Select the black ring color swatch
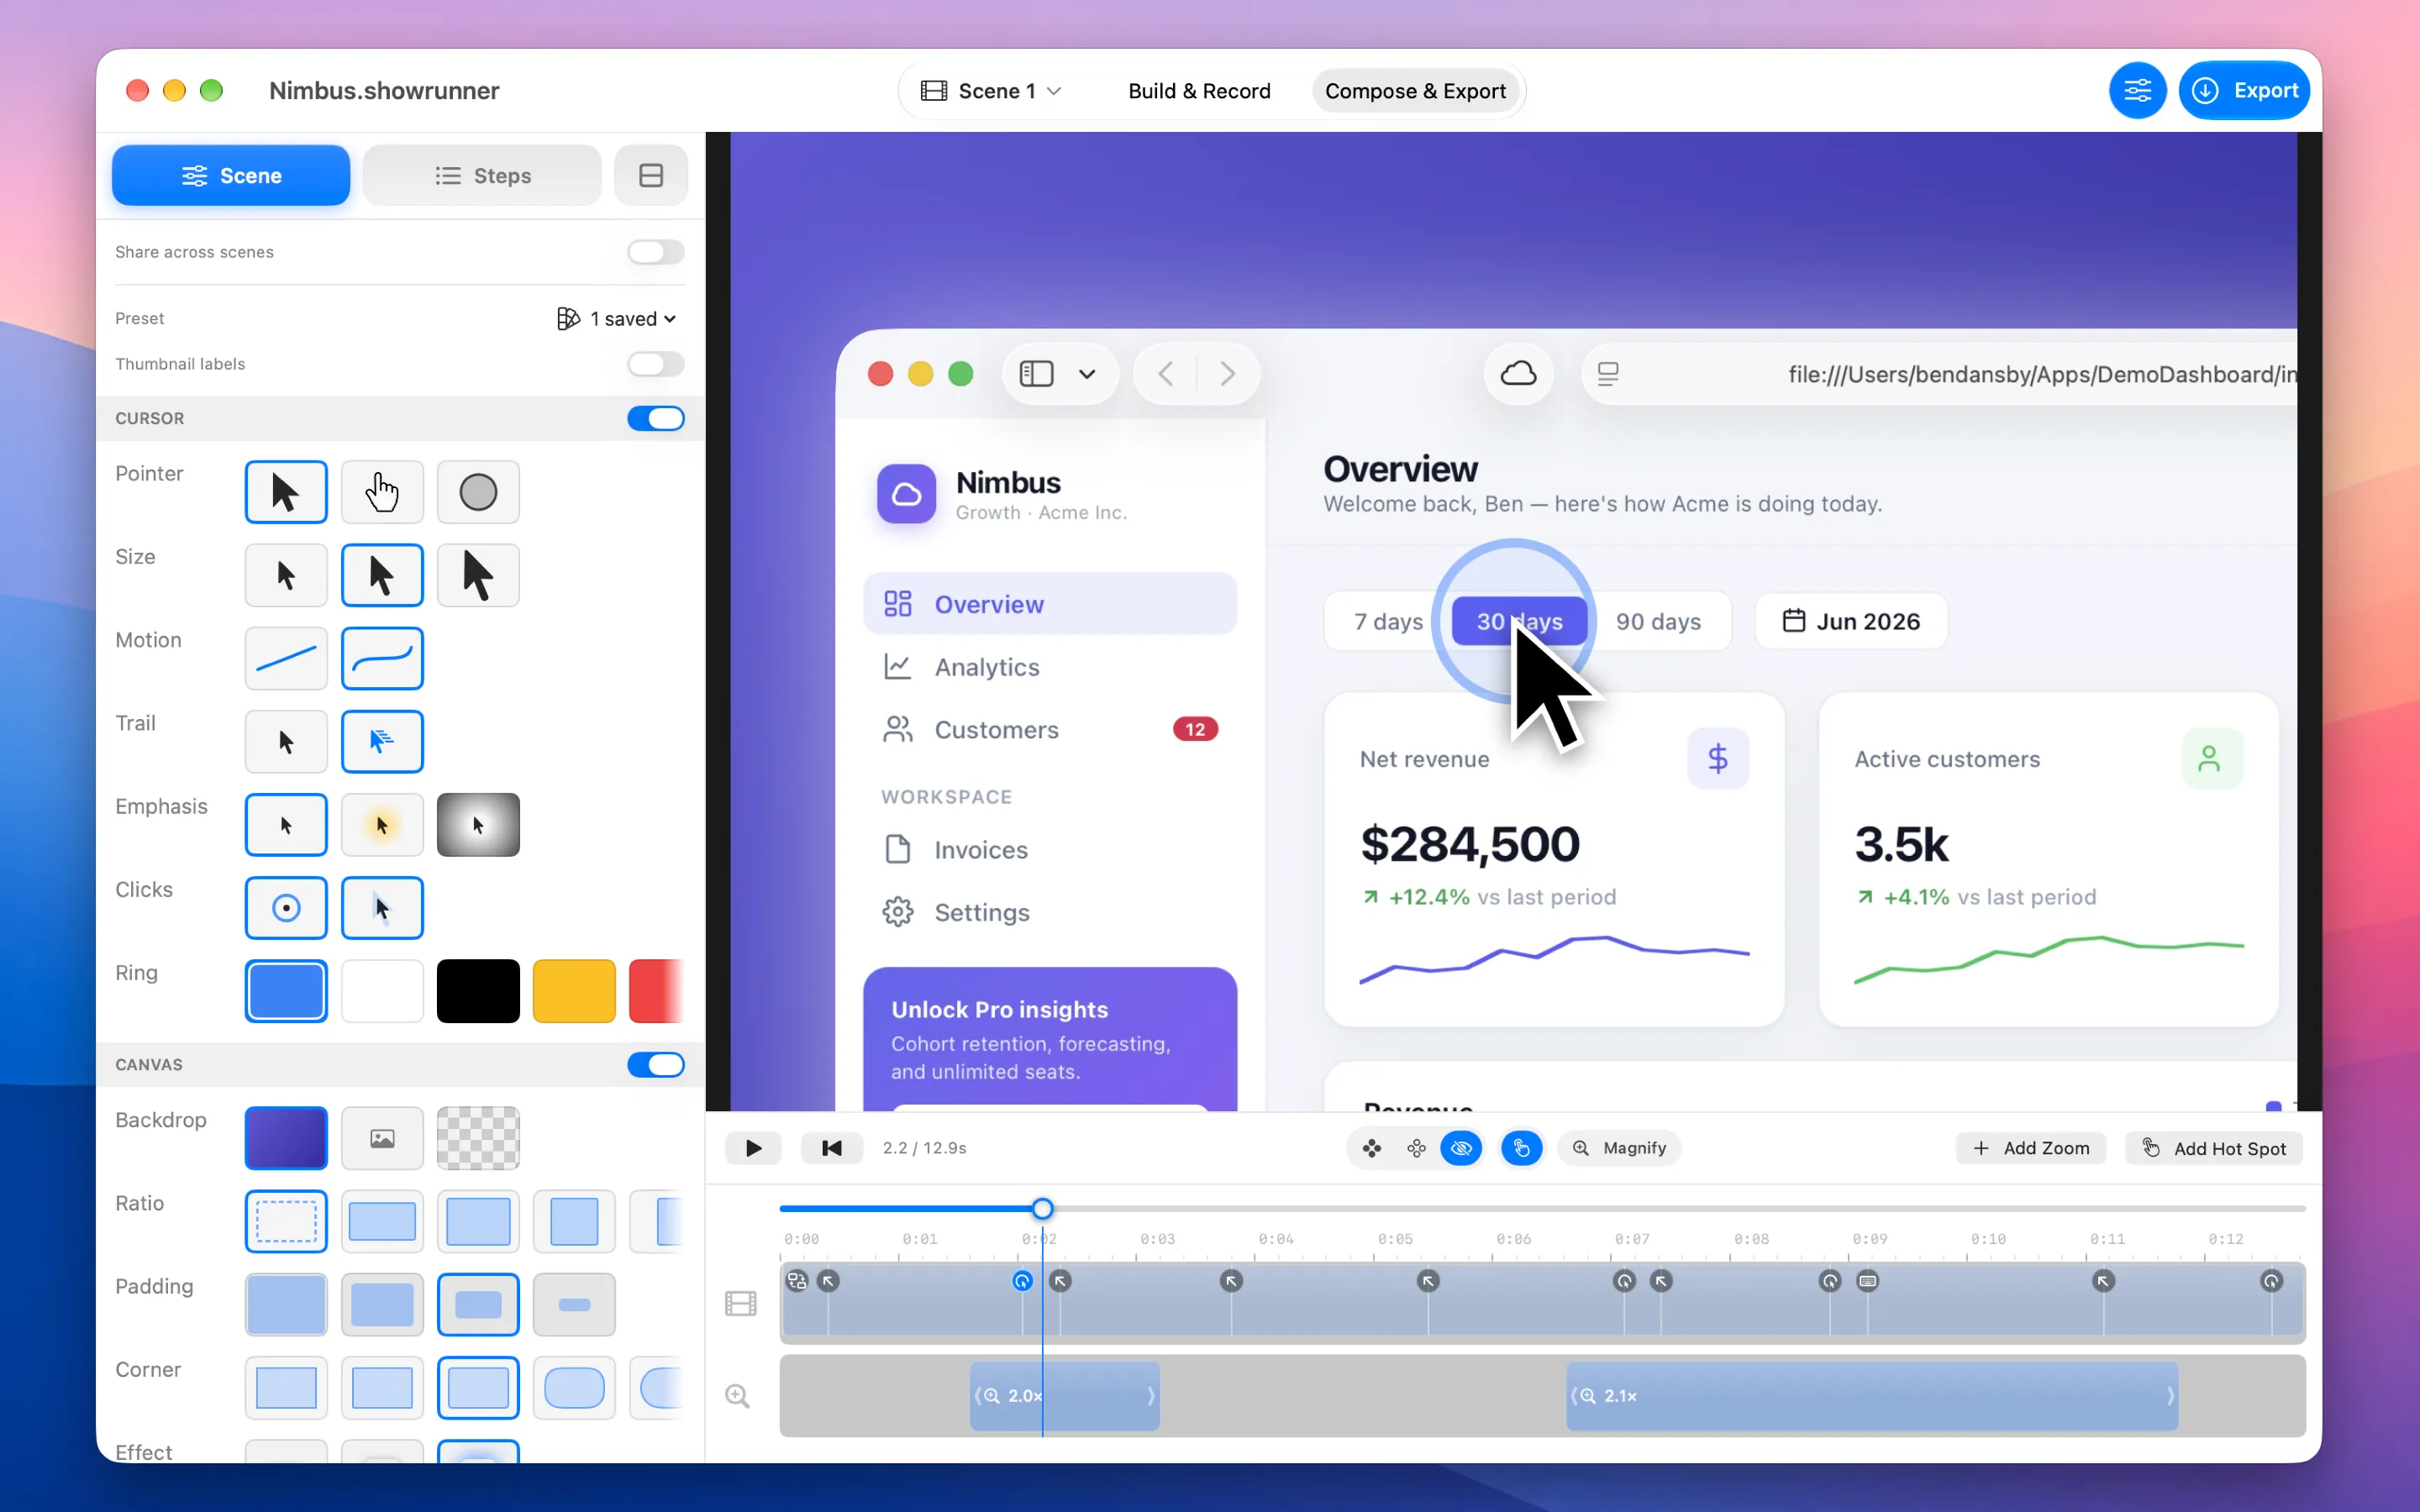The image size is (2420, 1512). point(478,991)
